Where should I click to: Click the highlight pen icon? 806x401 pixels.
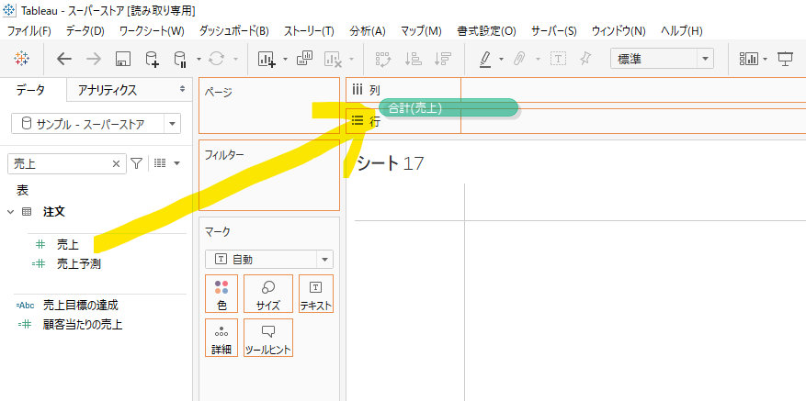coord(485,59)
